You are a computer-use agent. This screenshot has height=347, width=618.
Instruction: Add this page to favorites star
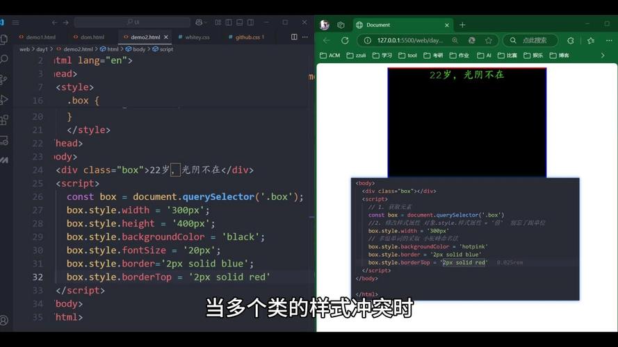(x=489, y=40)
